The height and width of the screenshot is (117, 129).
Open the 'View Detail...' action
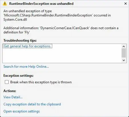click(13, 97)
